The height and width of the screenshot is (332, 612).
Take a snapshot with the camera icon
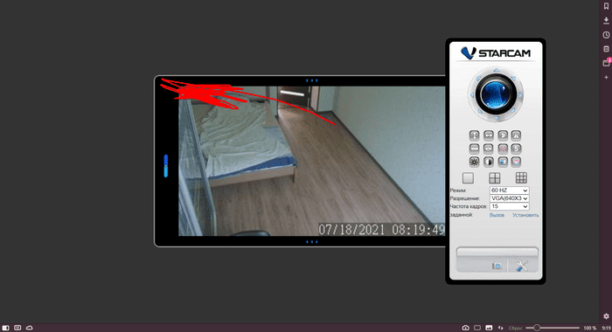[497, 266]
